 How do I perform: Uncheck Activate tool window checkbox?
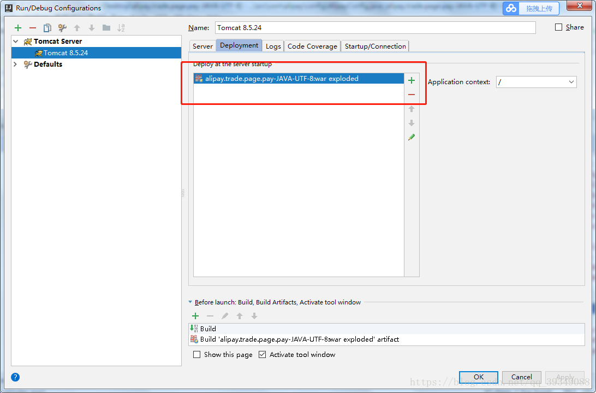click(263, 355)
